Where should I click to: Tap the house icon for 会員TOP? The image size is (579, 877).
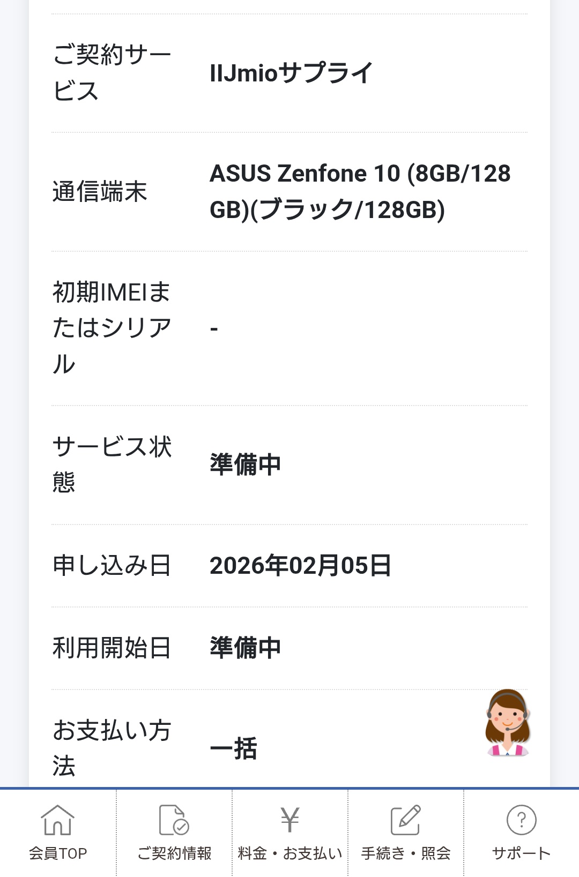57,820
